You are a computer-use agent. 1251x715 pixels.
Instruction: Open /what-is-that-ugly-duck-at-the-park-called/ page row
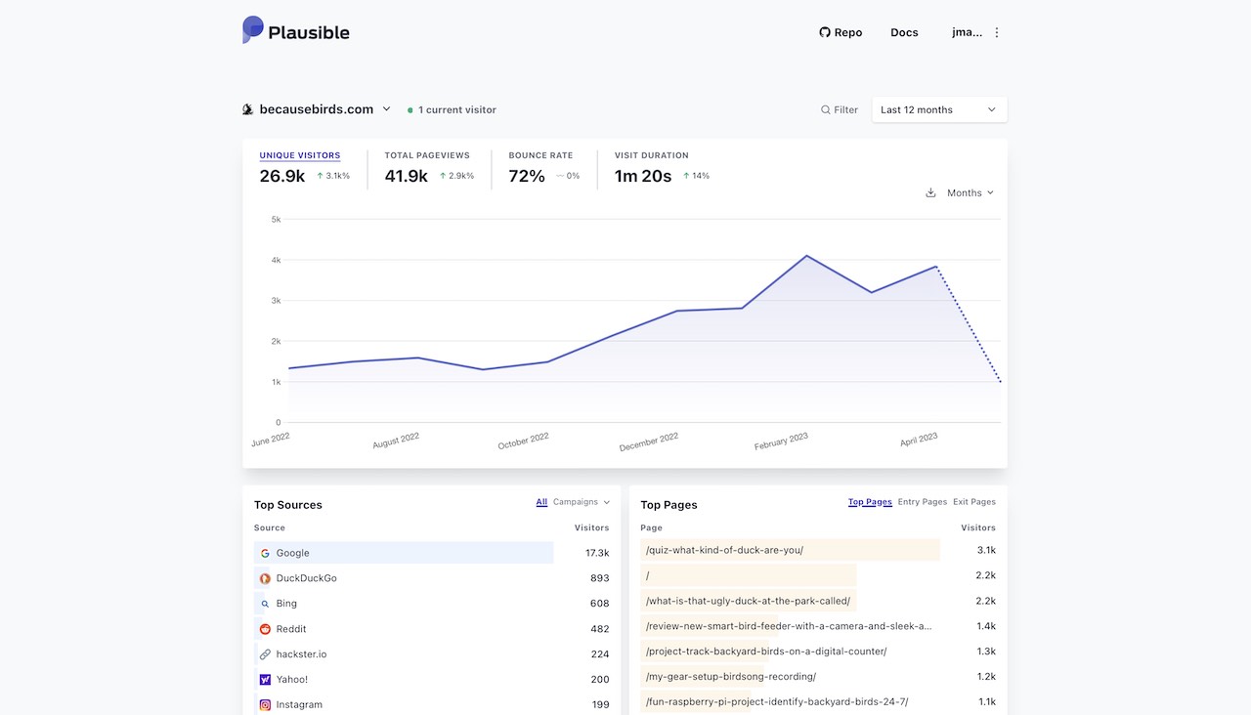point(818,601)
